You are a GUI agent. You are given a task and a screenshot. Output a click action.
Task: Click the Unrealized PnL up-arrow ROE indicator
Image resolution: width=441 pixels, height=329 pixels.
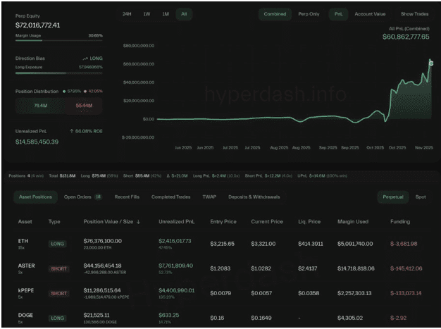[x=73, y=132]
